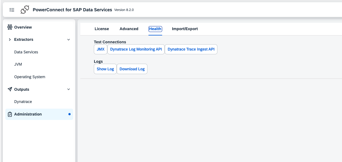Click the arrow left of Extractors
The image size is (342, 162).
coord(10,40)
